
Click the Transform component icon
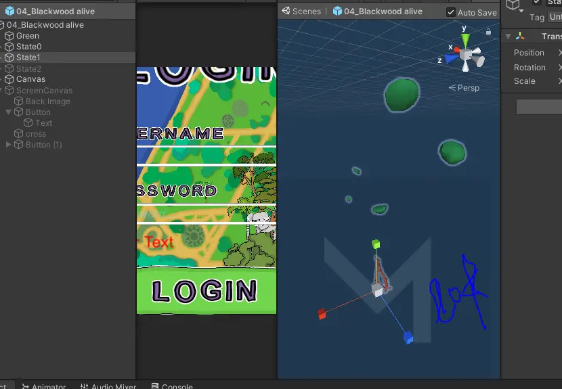pos(520,37)
